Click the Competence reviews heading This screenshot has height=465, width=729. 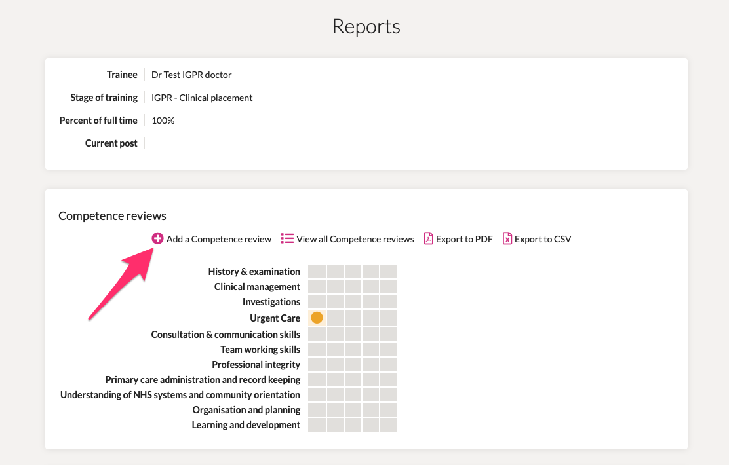coord(112,216)
